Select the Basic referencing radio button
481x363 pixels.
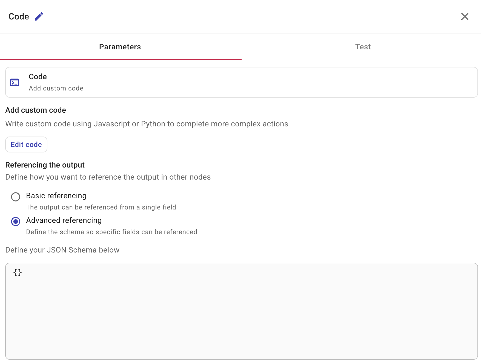tap(16, 197)
